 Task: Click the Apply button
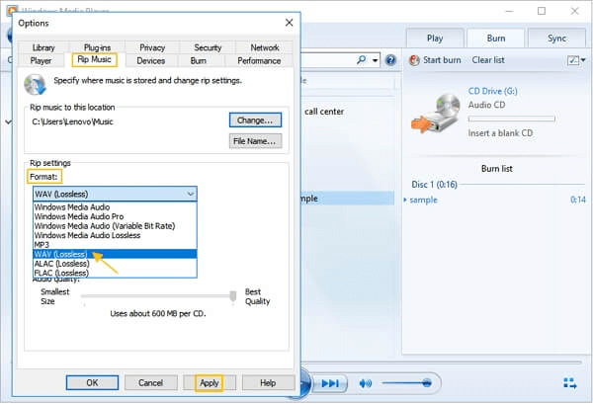point(210,383)
